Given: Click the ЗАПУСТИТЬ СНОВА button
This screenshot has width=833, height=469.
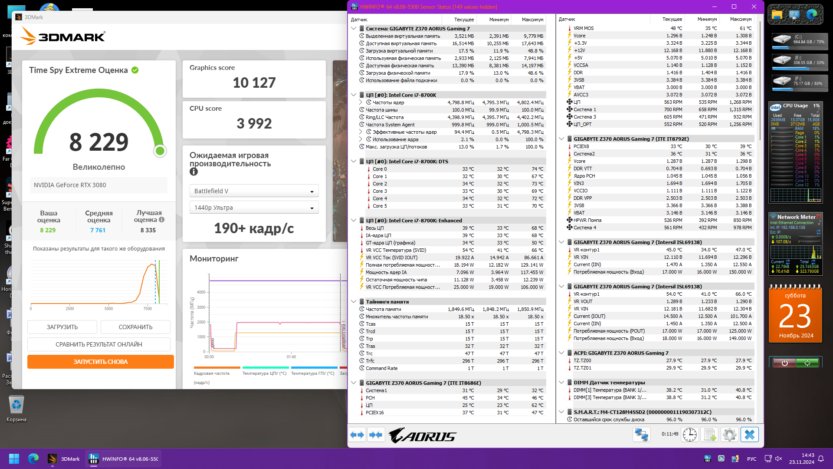Looking at the screenshot, I should (100, 362).
